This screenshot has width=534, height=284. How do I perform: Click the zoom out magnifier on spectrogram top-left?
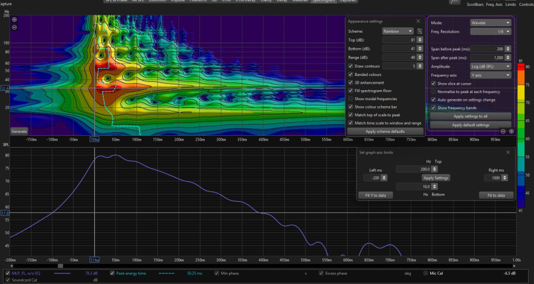[x=14, y=27]
